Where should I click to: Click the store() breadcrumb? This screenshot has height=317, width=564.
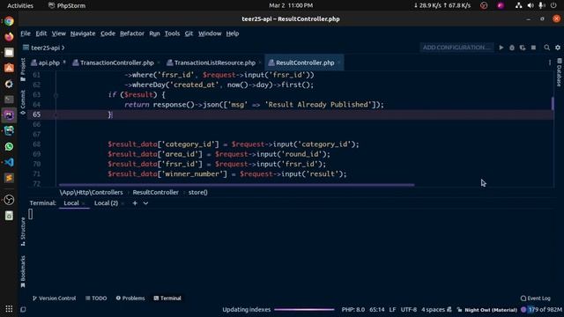[197, 192]
